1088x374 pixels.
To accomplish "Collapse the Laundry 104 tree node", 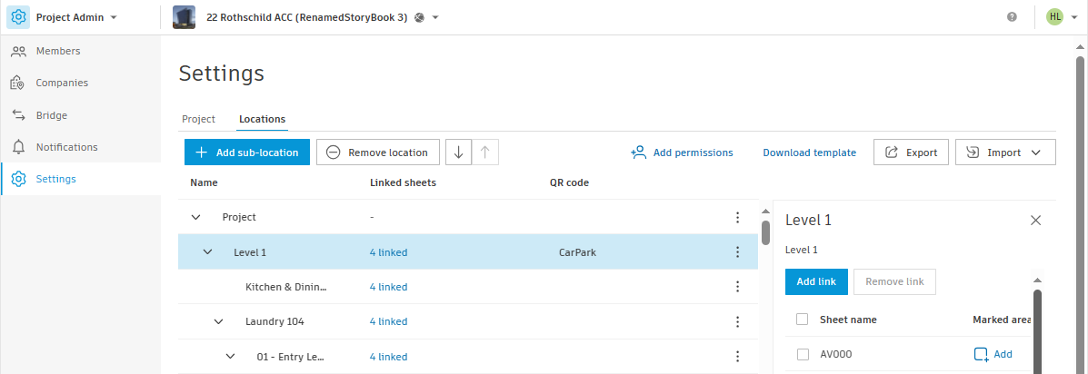I will click(x=218, y=321).
